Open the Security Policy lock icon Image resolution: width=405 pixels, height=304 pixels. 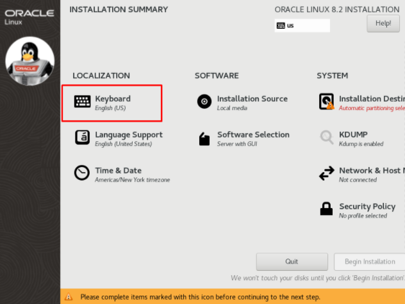point(326,209)
